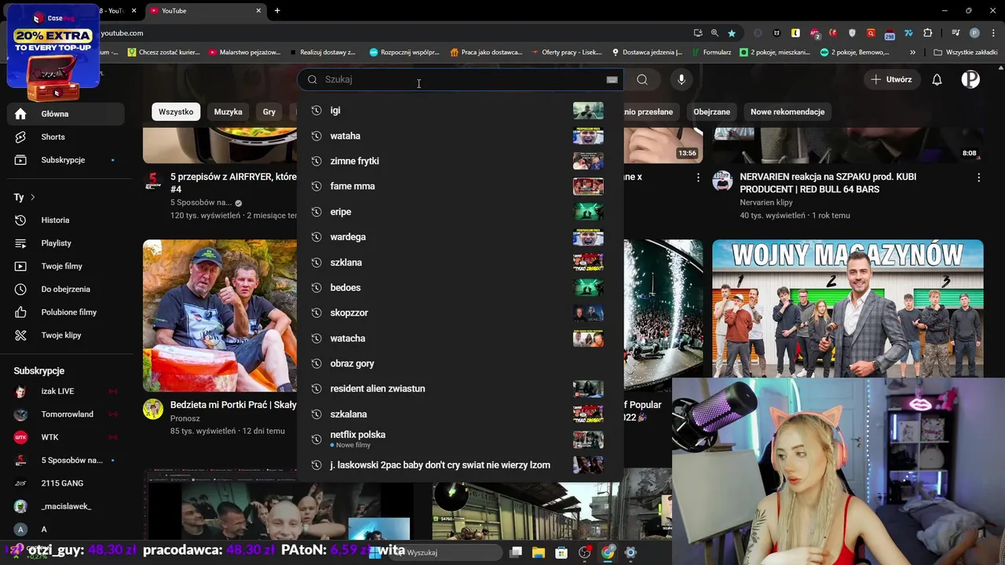1005x565 pixels.
Task: Open the Formularz bookmark
Action: pos(711,52)
